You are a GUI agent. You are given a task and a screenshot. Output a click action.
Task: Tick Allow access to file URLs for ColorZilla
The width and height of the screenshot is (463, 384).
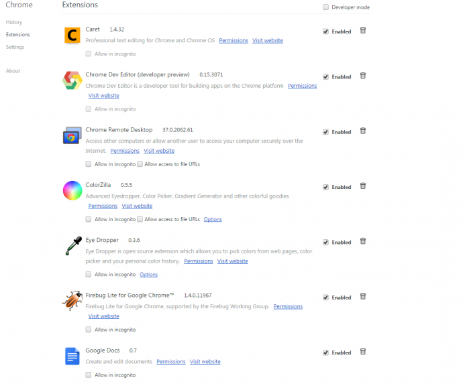(140, 219)
